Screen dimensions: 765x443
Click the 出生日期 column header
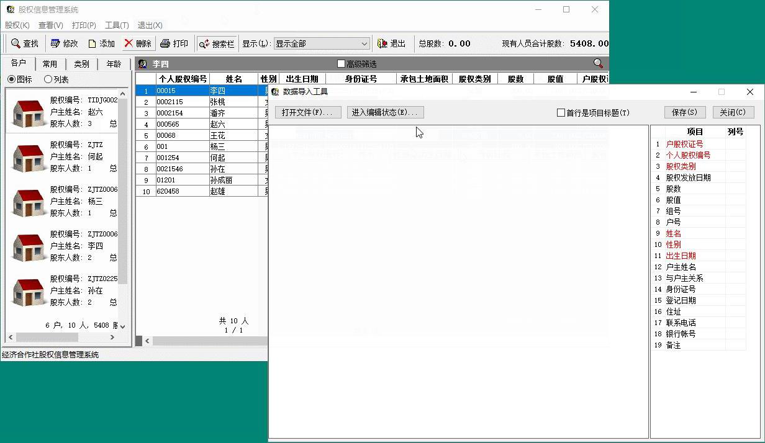[302, 79]
